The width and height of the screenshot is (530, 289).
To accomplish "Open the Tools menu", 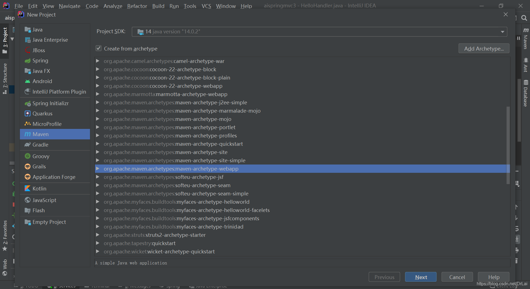I will [190, 6].
